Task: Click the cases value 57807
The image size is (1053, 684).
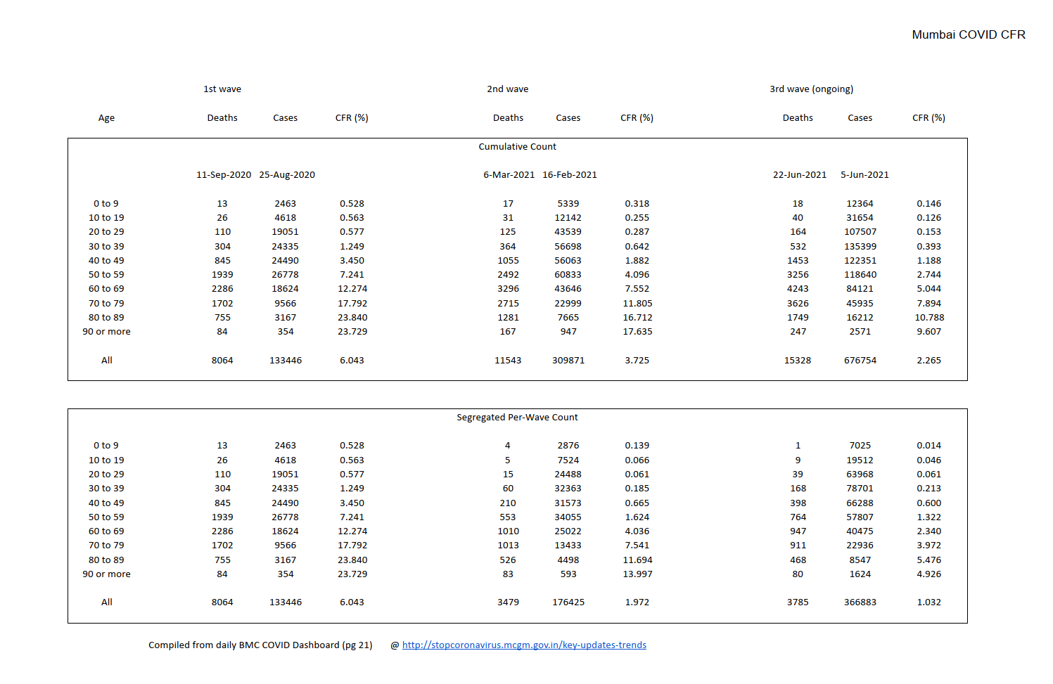Action: point(860,517)
